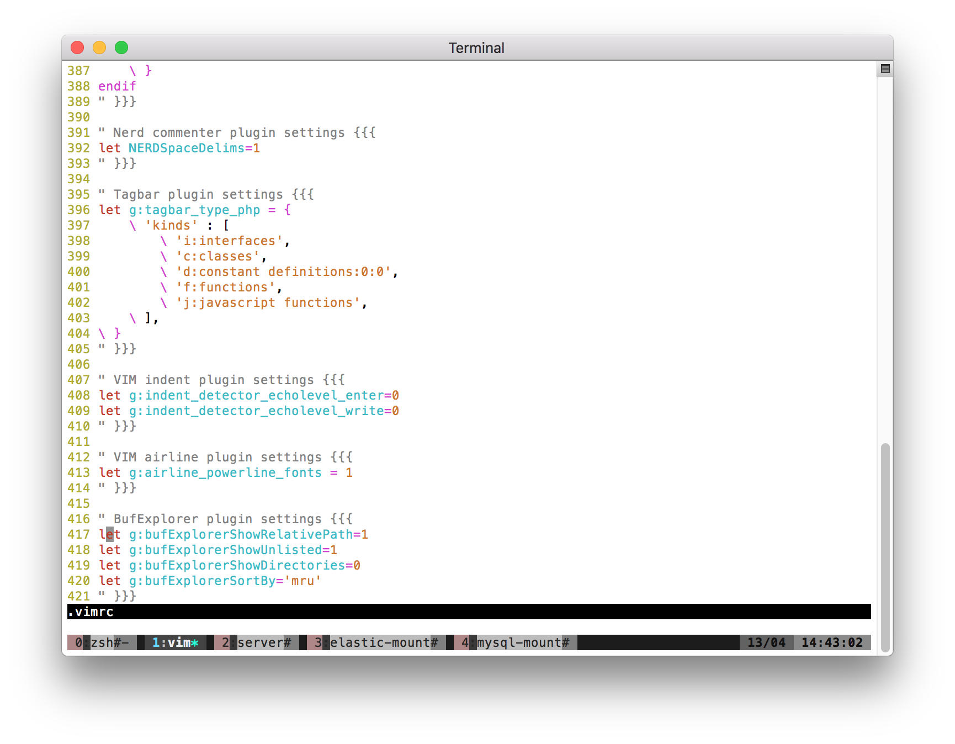Click line number 387
The height and width of the screenshot is (744, 955).
click(x=78, y=71)
